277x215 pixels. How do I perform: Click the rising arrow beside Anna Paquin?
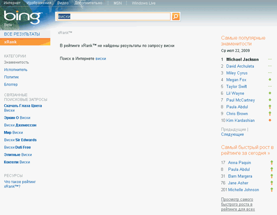coord(271,163)
